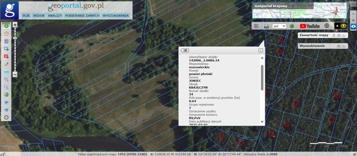The height and width of the screenshot is (156, 357).
Task: Pick the pencil drawing tool
Action: pos(6,64)
